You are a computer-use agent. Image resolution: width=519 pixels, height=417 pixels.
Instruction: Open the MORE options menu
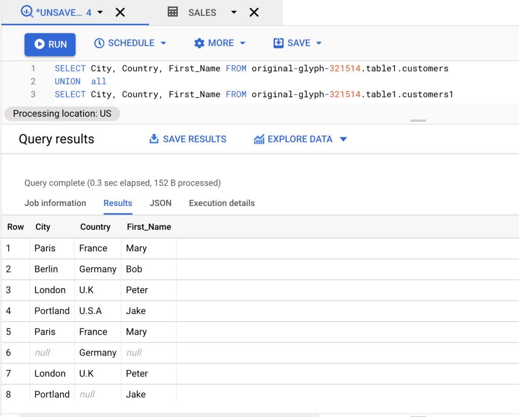click(x=220, y=43)
